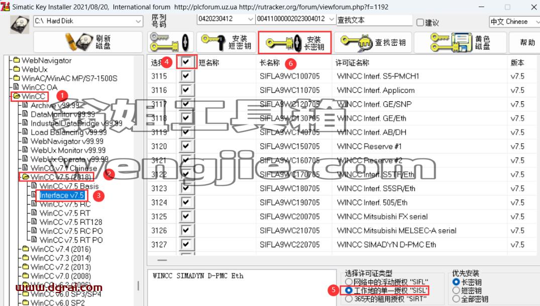Select Load Balancing v99.99 tree item

coord(68,132)
